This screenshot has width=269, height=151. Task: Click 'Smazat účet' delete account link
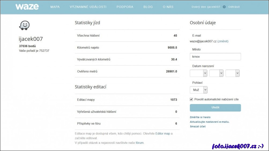coord(197,126)
